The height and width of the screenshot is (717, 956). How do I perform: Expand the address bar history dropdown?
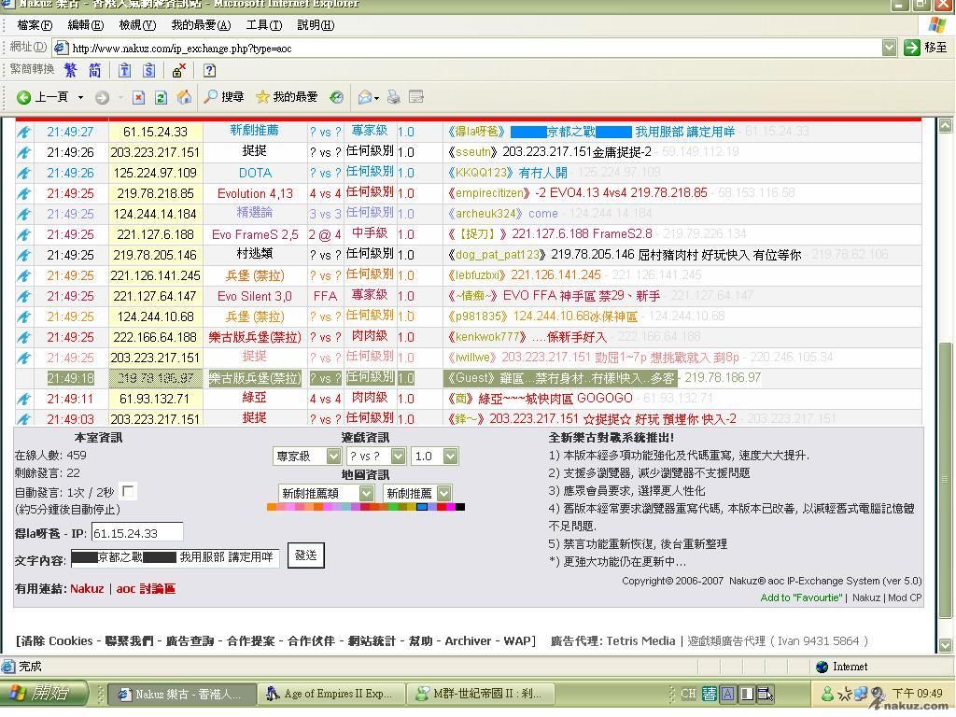pyautogui.click(x=889, y=48)
